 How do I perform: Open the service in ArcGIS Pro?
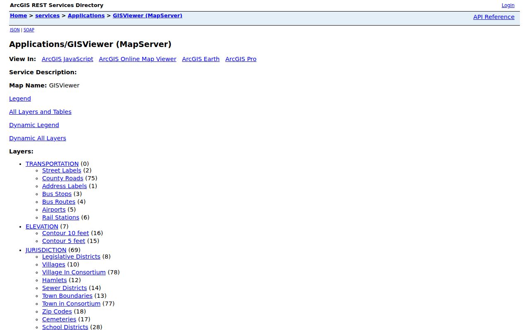(241, 59)
